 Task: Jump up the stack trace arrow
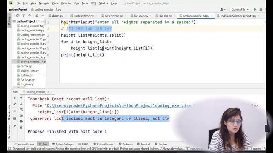pos(21,98)
